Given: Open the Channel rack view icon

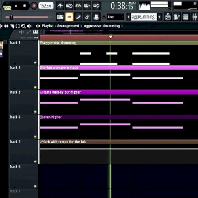Looking at the screenshot, I should tap(186, 17).
